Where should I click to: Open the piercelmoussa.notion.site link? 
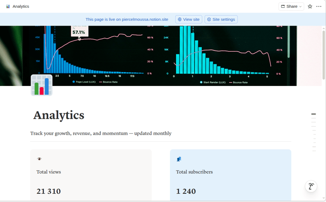(x=145, y=20)
